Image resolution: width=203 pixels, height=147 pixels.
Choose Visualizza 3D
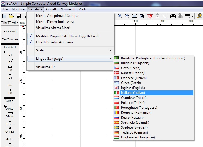coord(71,67)
